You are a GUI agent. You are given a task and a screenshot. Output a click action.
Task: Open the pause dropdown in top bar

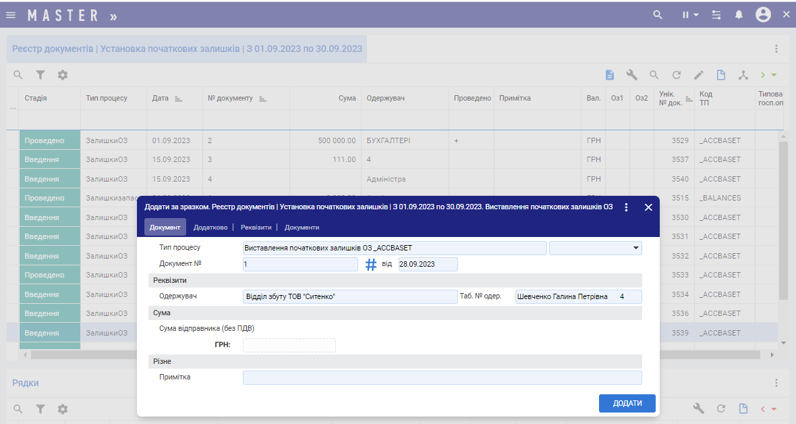click(x=689, y=15)
